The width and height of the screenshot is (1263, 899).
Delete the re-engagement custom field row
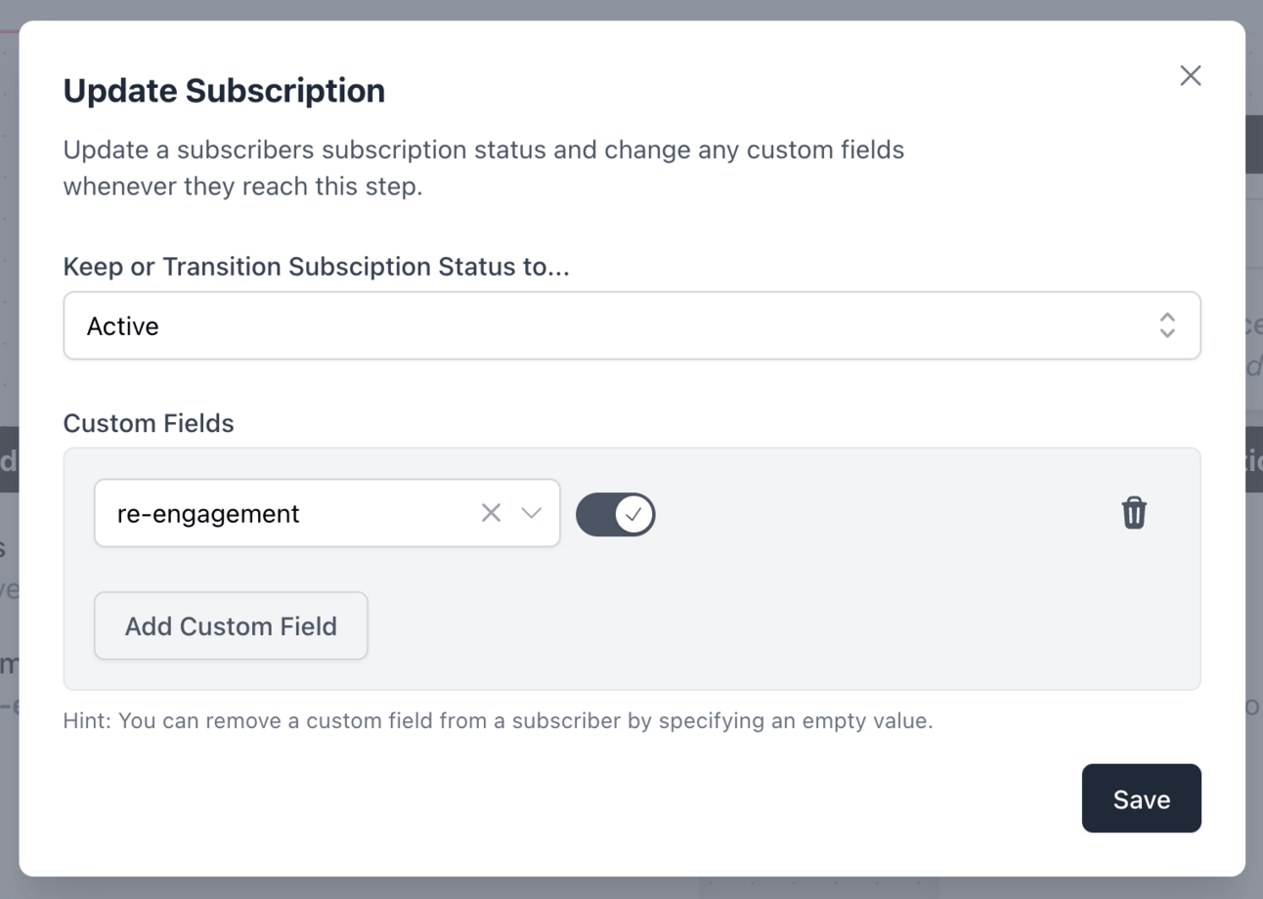pos(1133,512)
